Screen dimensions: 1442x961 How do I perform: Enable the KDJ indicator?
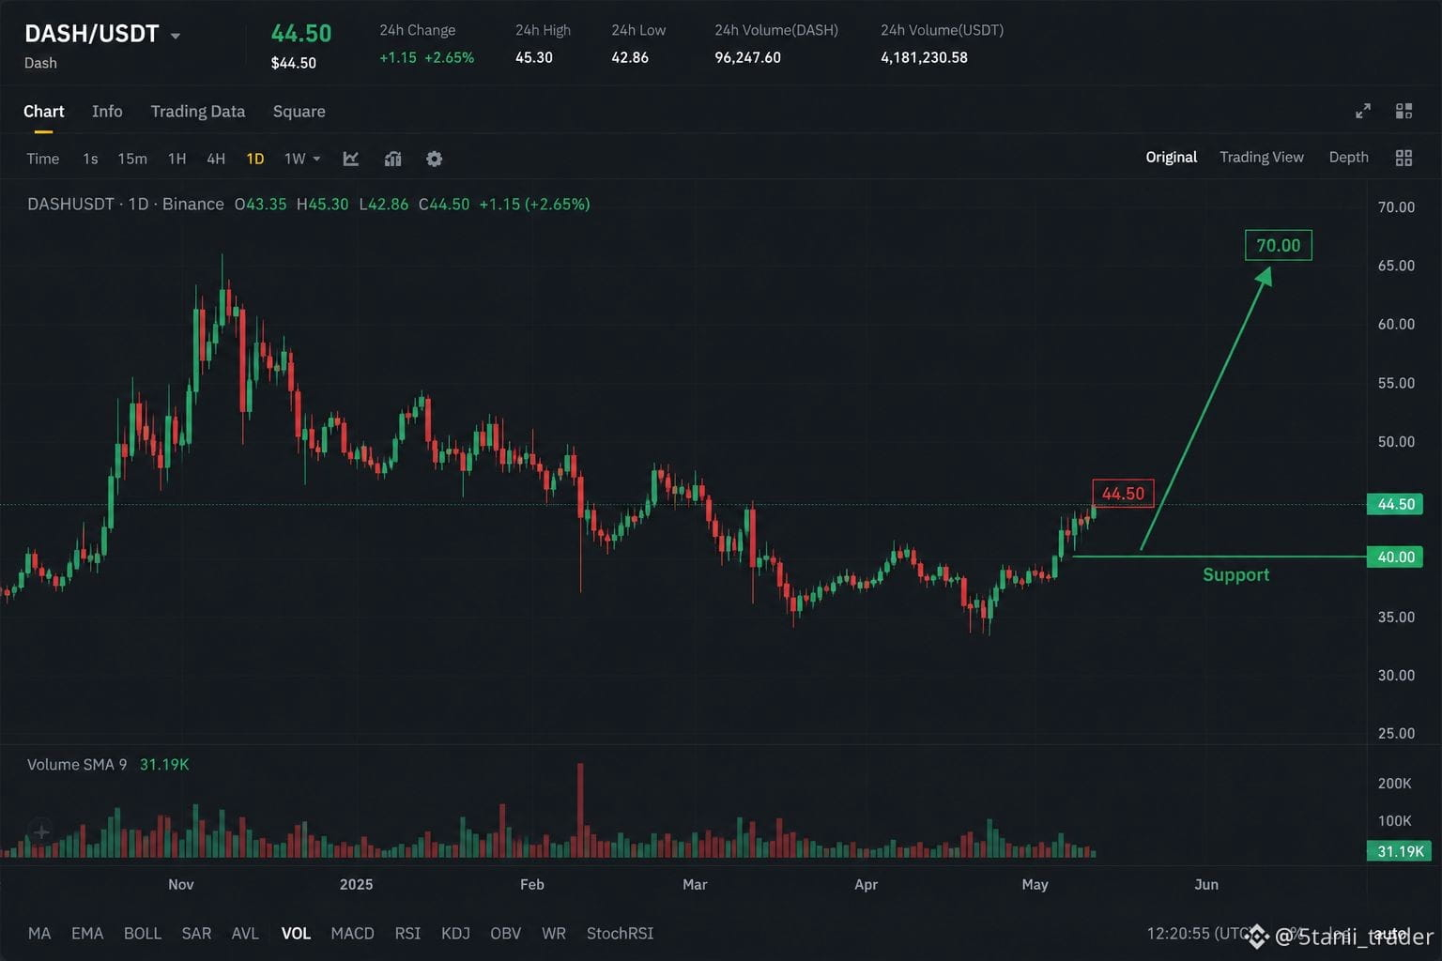455,933
